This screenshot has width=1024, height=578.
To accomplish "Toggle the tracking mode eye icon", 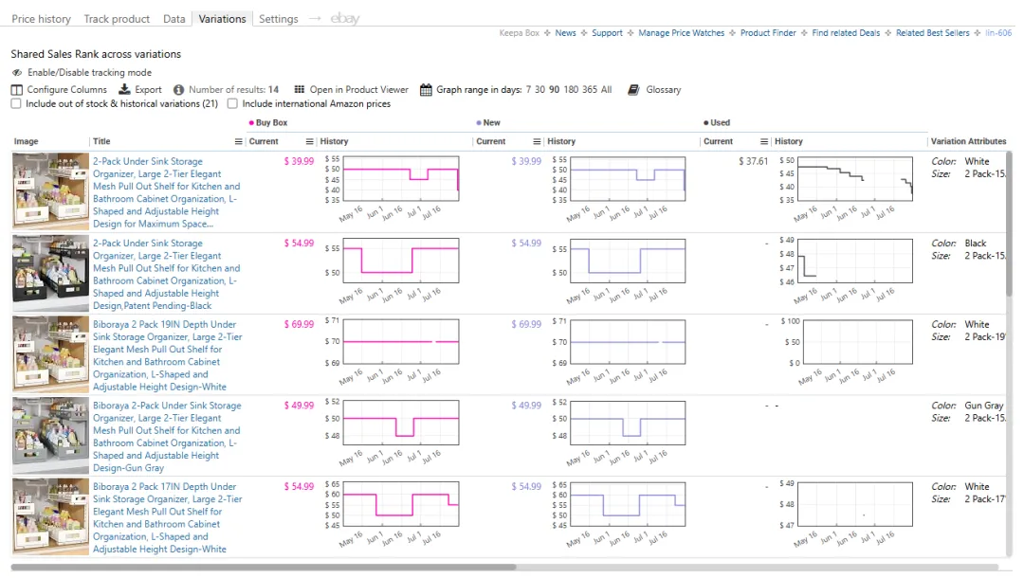I will (17, 73).
